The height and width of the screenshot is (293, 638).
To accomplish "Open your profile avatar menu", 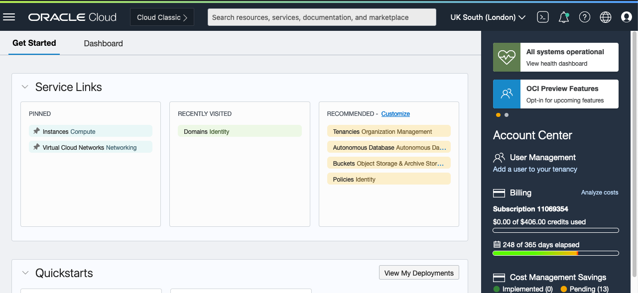I will click(626, 17).
